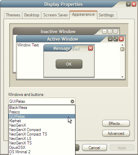This screenshot has height=155, width=138.
Task: Switch to the Desktop tab
Action: 32,15
